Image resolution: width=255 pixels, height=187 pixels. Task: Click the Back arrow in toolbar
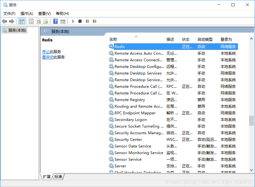[4, 21]
